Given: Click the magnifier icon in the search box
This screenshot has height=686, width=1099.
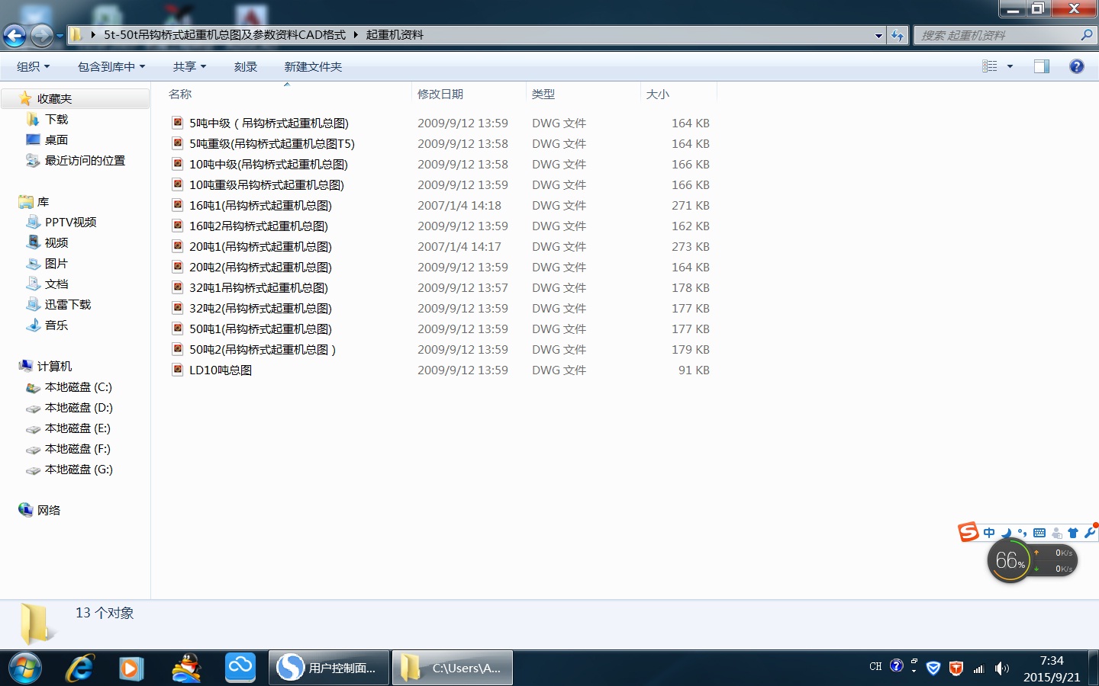Looking at the screenshot, I should 1087,35.
